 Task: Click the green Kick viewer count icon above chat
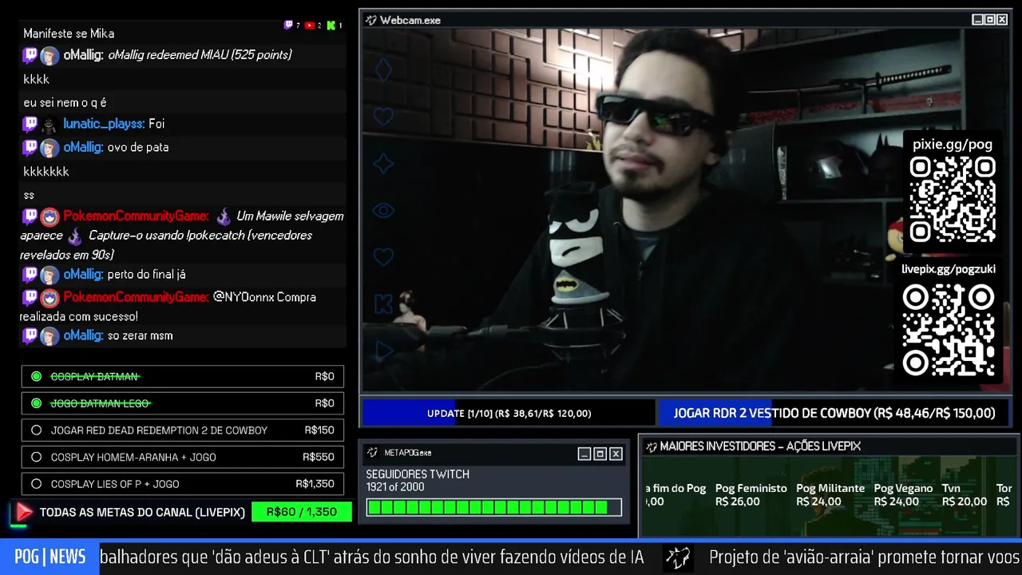pos(331,26)
